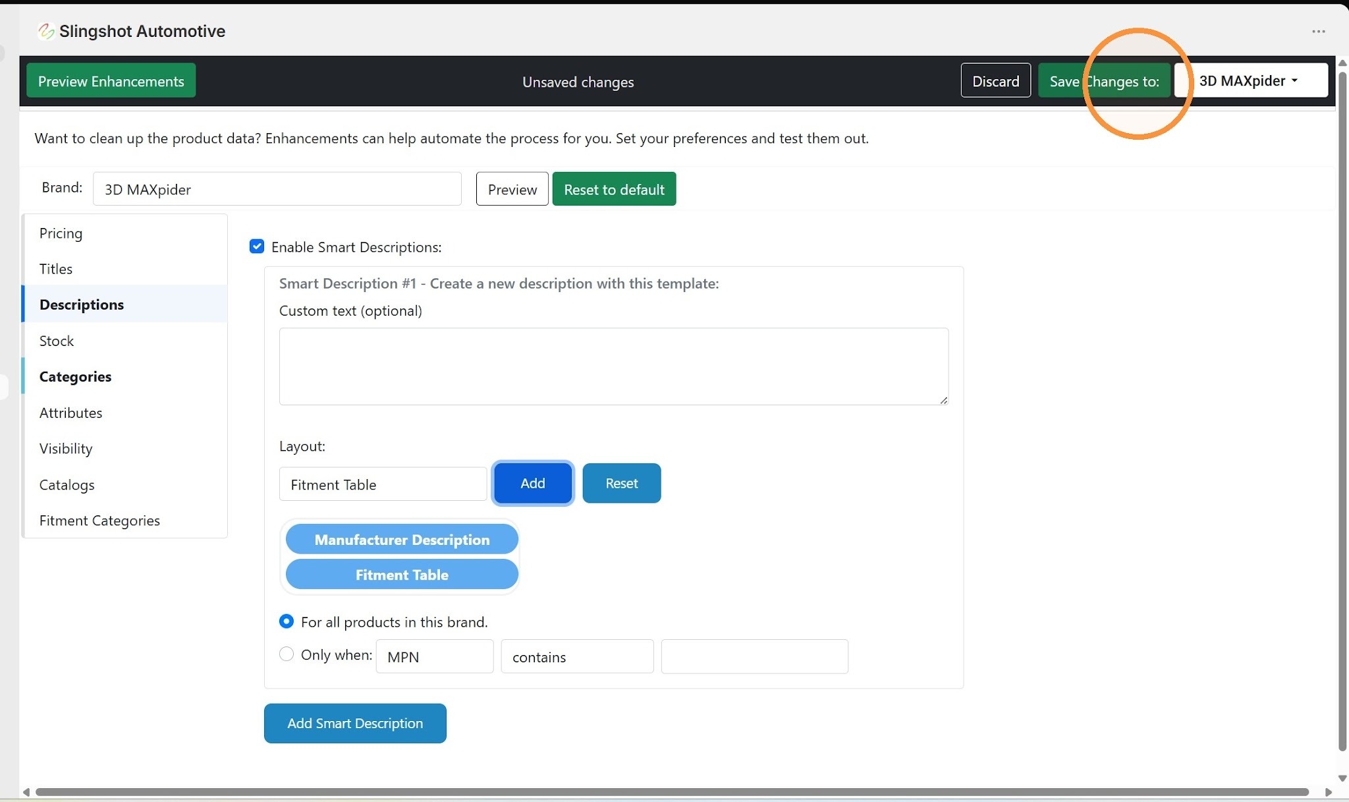Click the vertical scrollbar up arrow
This screenshot has height=802, width=1349.
(x=1342, y=63)
